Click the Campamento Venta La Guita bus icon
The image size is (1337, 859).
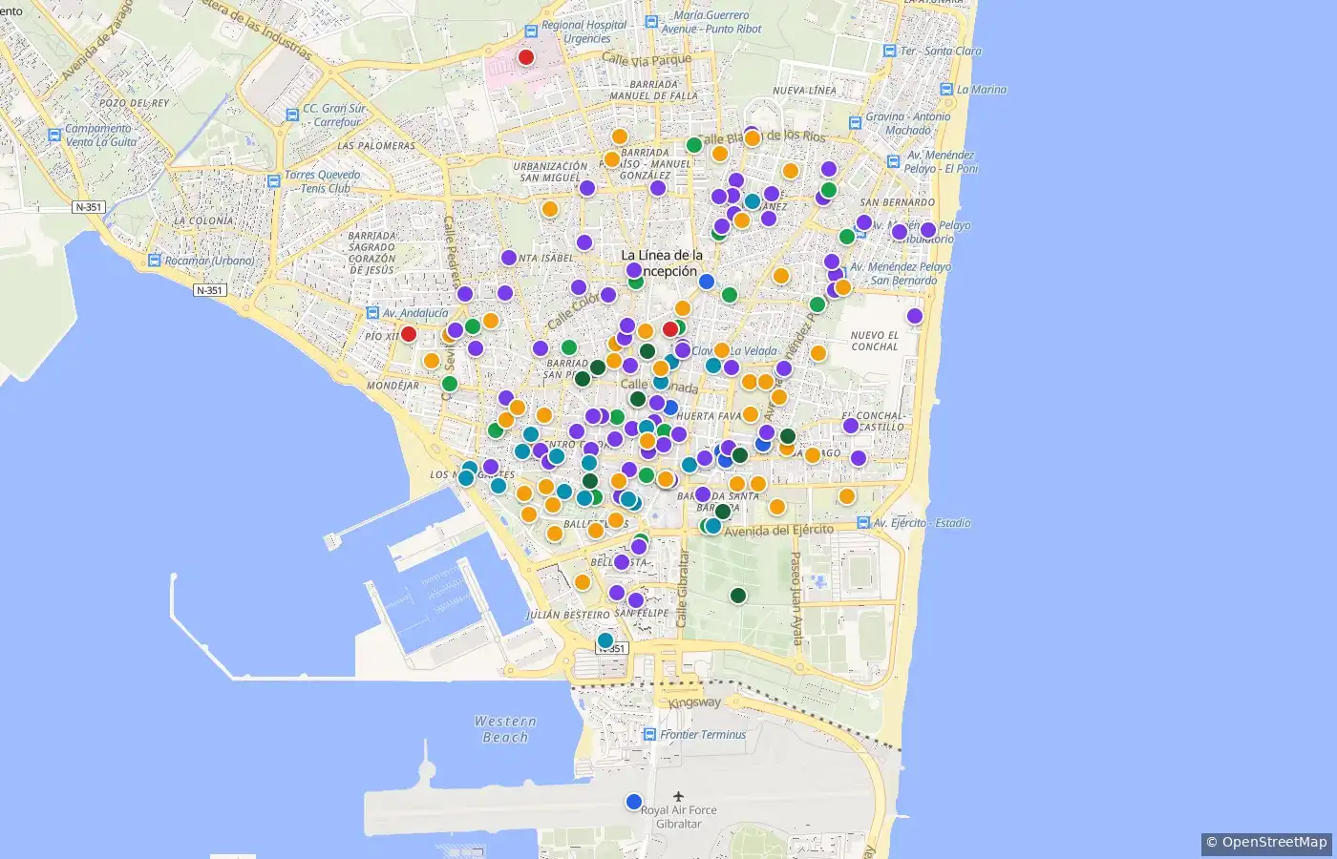click(x=54, y=135)
